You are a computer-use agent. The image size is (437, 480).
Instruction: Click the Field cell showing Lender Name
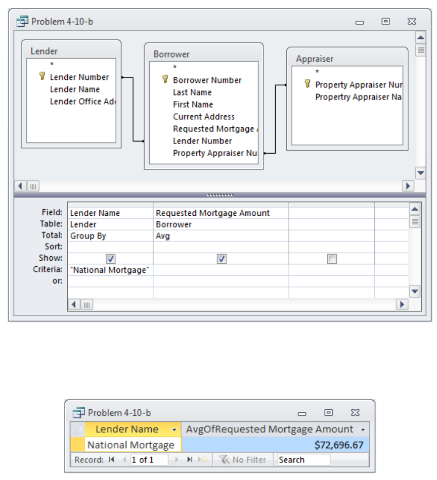pos(110,213)
